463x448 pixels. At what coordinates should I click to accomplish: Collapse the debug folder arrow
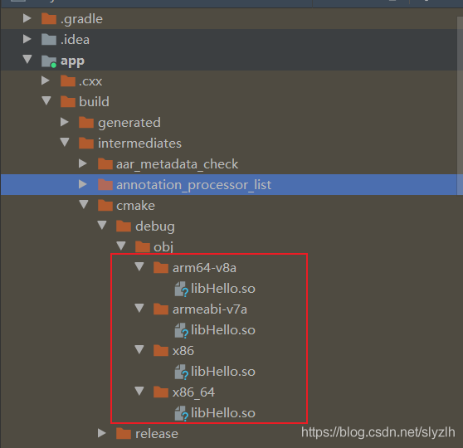pyautogui.click(x=102, y=226)
